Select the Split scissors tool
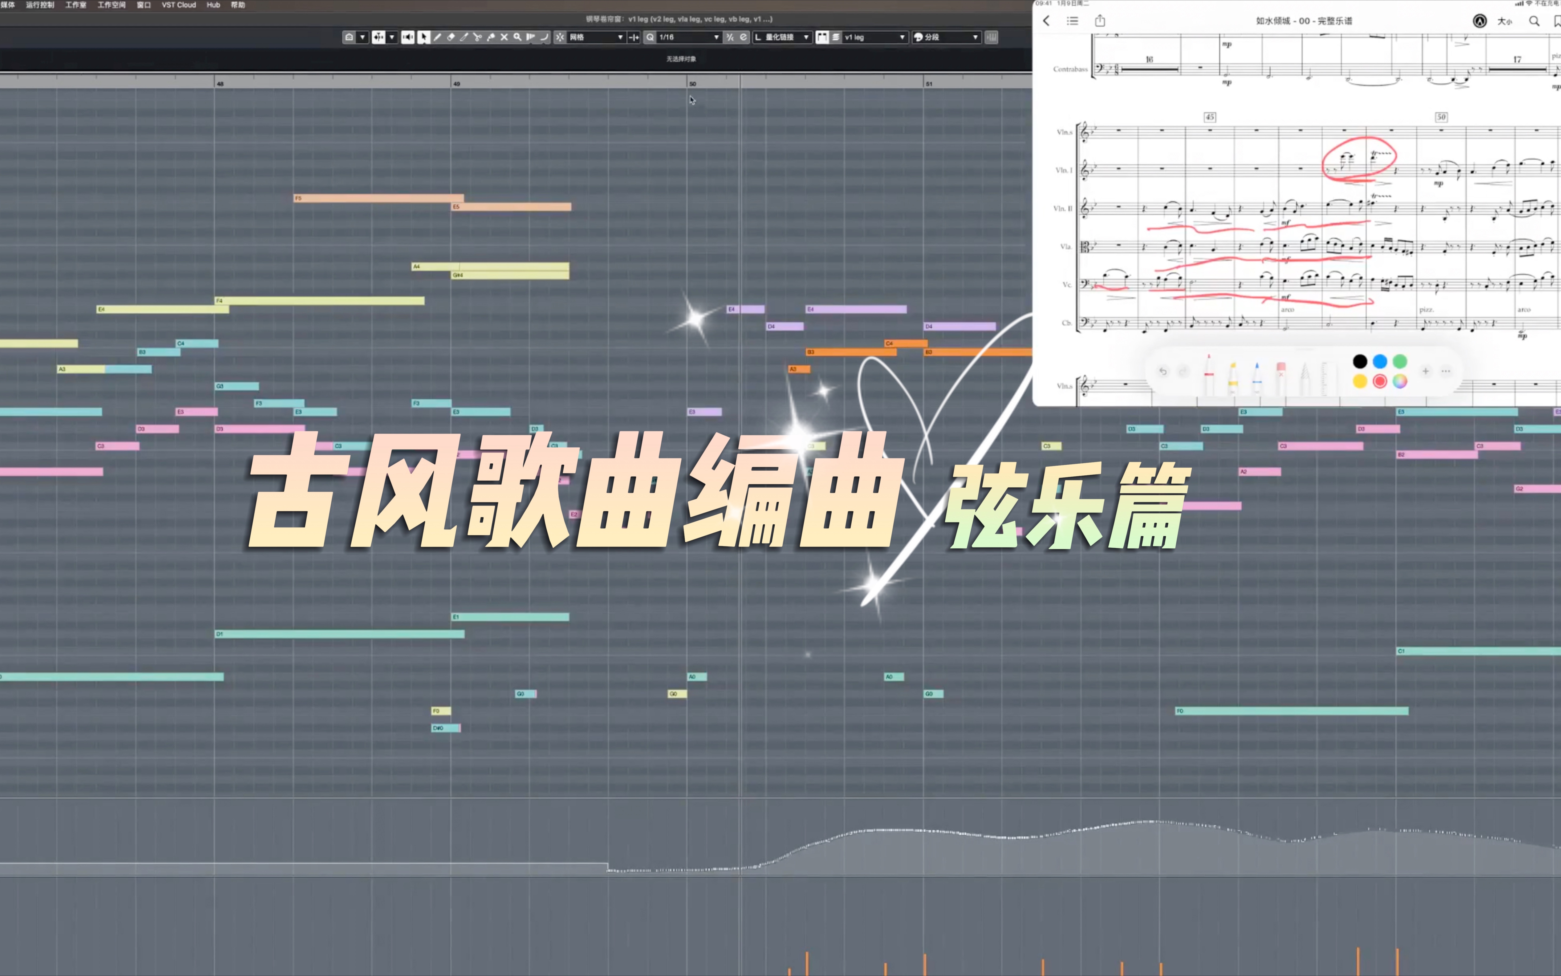Screen dimensions: 1561x976 [478, 38]
